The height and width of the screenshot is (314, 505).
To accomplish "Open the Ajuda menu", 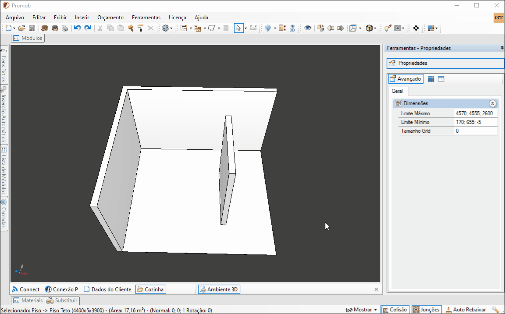I will (201, 18).
